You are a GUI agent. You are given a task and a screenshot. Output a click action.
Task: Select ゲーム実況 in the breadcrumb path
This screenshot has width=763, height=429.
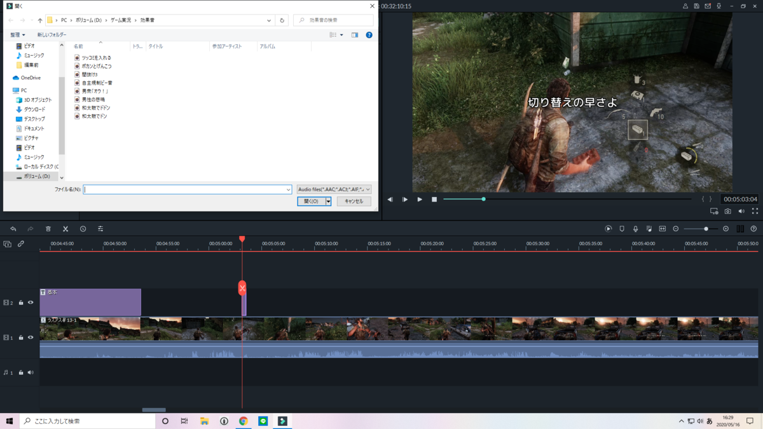121,20
